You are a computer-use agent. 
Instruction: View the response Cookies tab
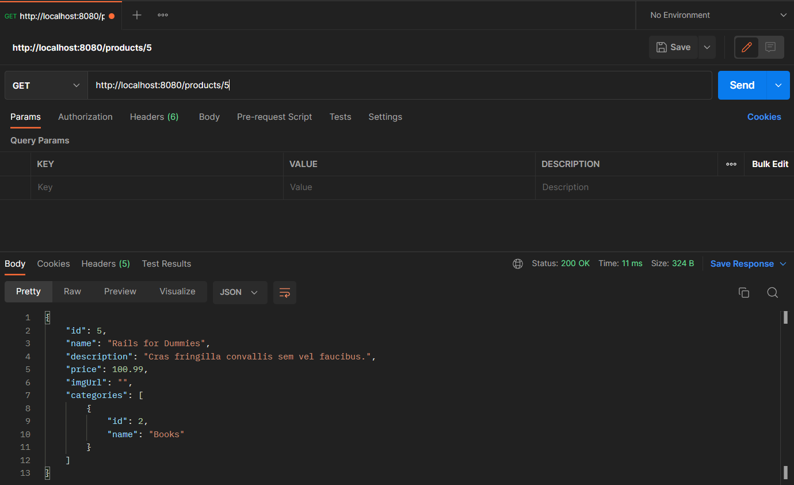click(53, 263)
